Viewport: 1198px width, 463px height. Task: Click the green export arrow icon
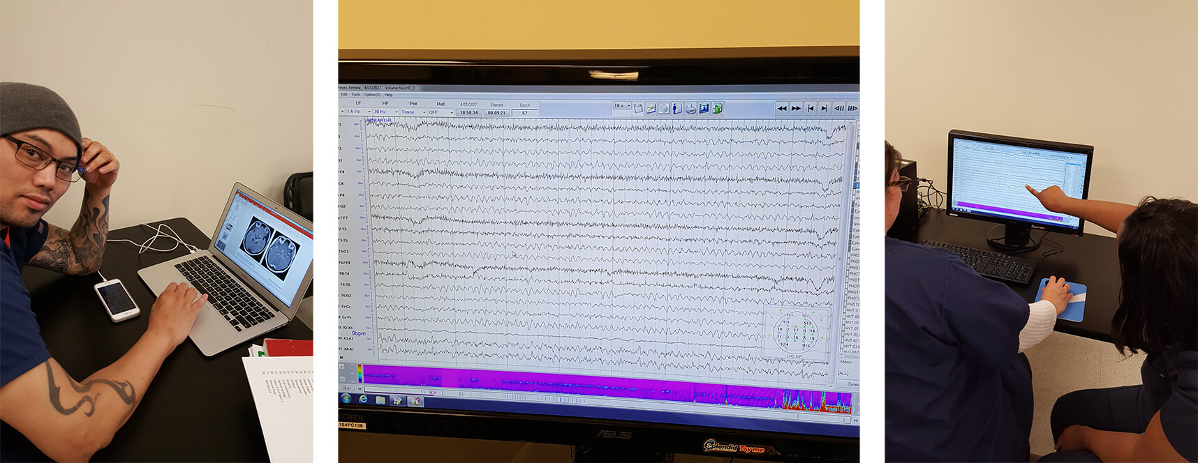pos(717,109)
